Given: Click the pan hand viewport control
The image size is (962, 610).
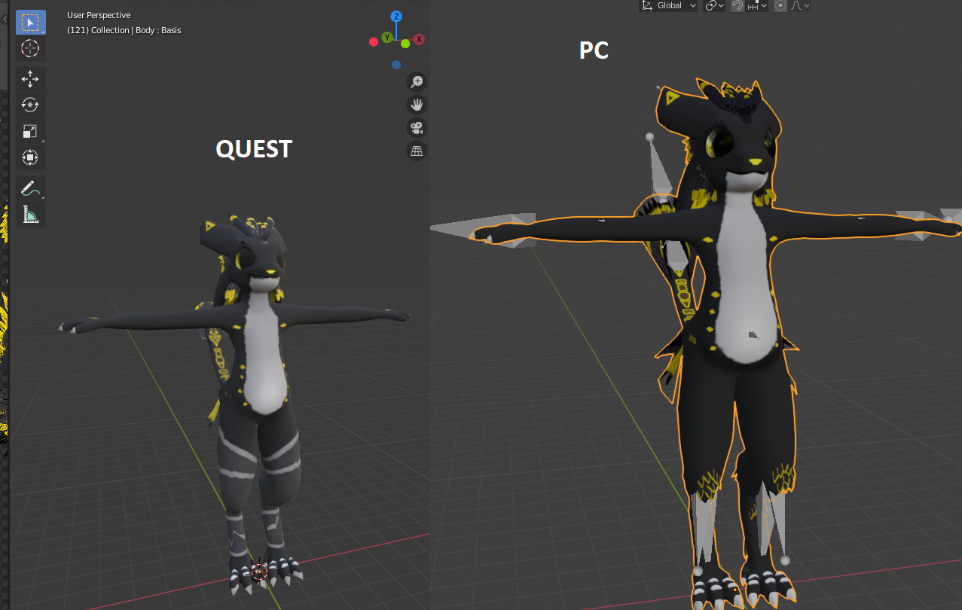Looking at the screenshot, I should 417,105.
